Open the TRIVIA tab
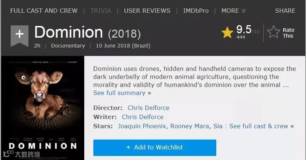 101,11
